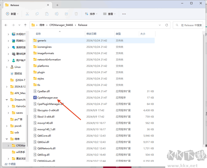Click the Copy icon in toolbar
Screen dimensions: 207x168
(x=36, y=14)
